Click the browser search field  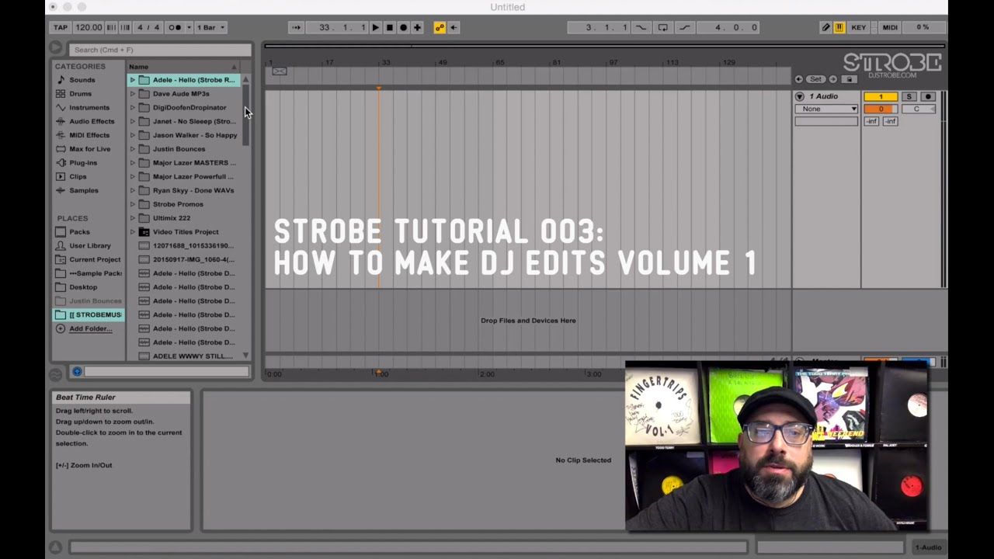(159, 50)
